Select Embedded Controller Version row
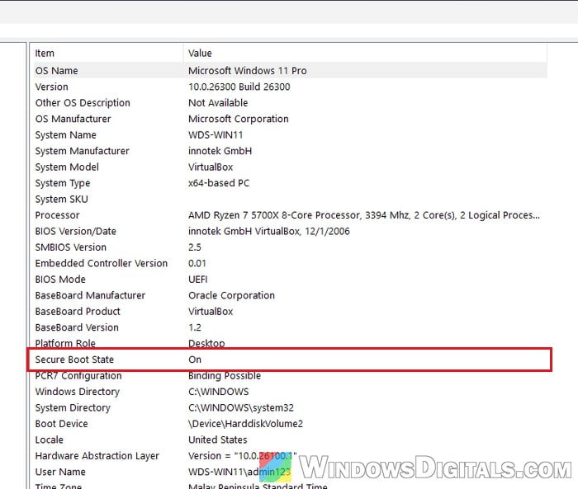 click(290, 263)
